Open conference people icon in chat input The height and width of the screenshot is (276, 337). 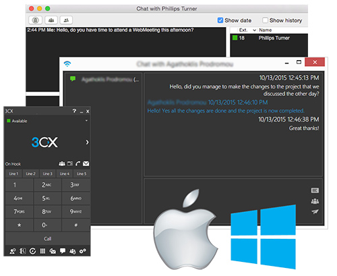pyautogui.click(x=315, y=201)
